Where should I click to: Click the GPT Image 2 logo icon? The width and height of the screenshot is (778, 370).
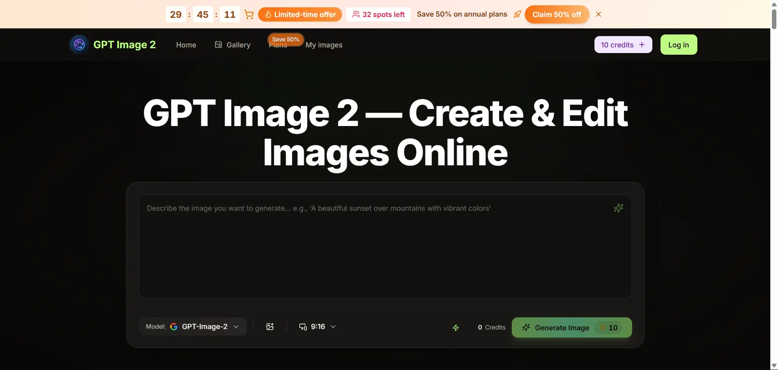[x=79, y=45]
